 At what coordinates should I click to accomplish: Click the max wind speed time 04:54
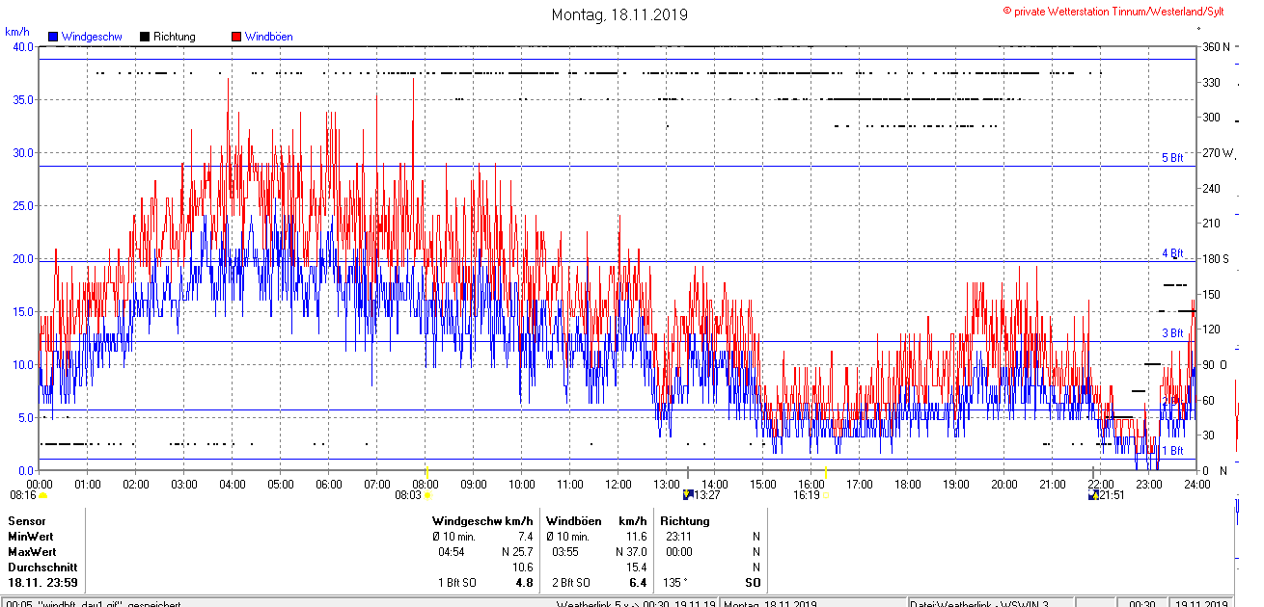(x=452, y=551)
